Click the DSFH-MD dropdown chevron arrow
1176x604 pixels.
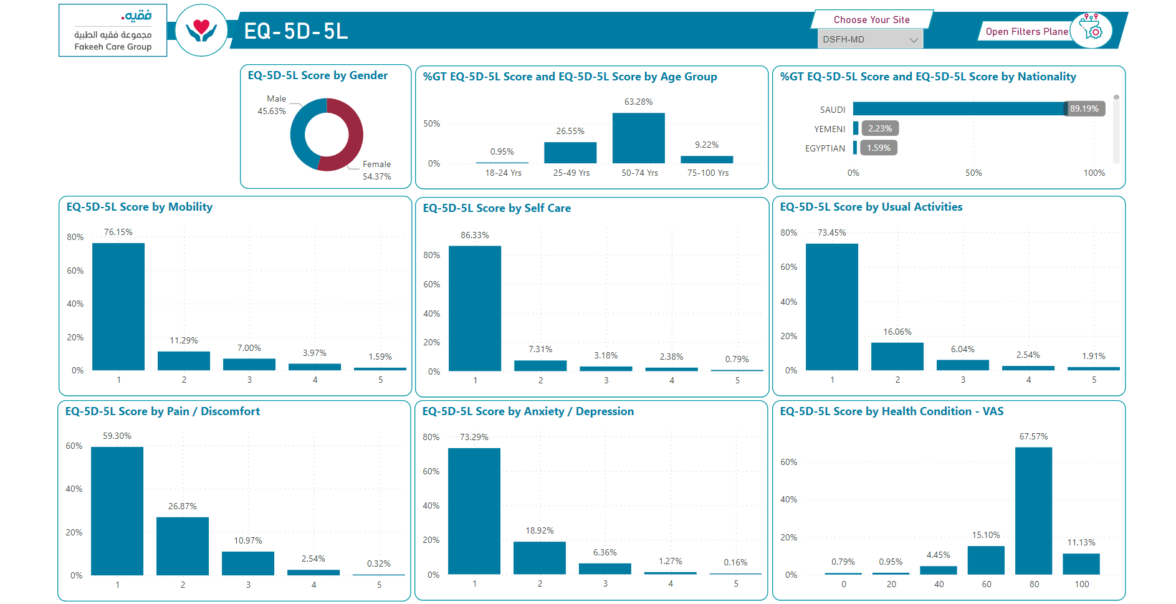click(x=914, y=40)
